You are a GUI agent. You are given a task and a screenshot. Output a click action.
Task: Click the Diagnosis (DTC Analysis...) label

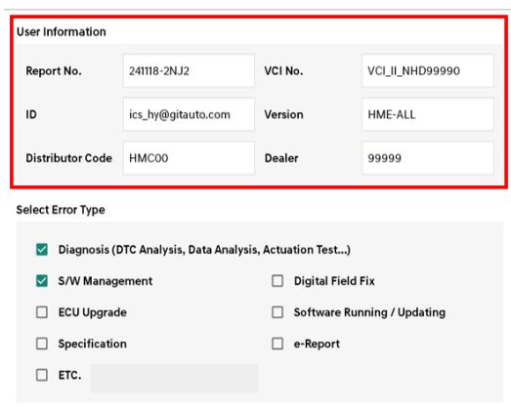tap(204, 250)
